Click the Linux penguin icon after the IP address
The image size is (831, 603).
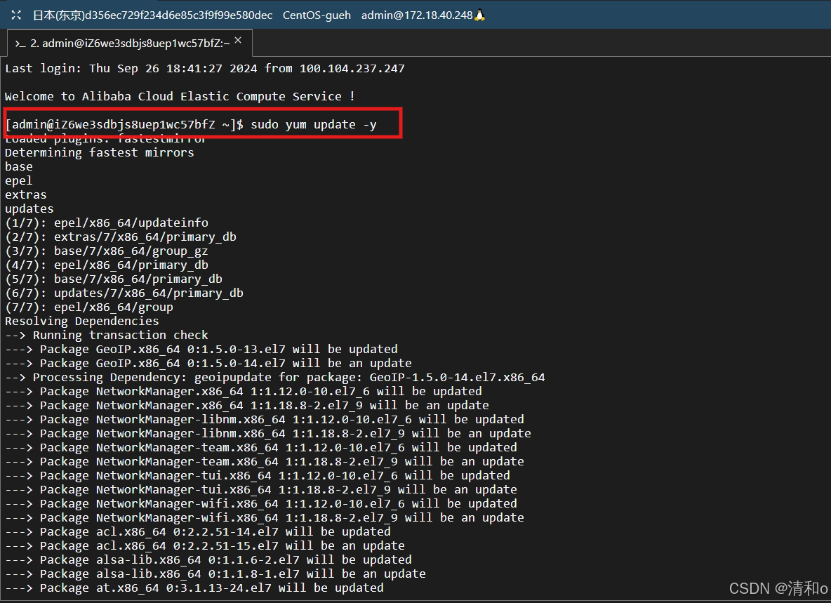[479, 15]
